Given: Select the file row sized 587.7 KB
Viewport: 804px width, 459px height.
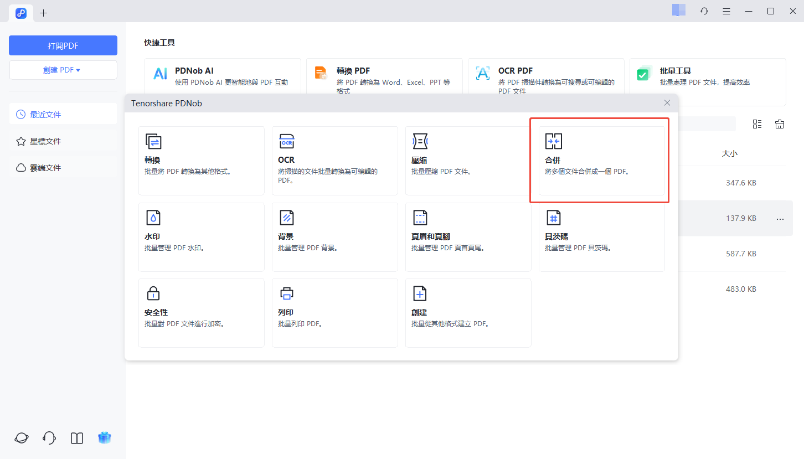Looking at the screenshot, I should pos(736,254).
